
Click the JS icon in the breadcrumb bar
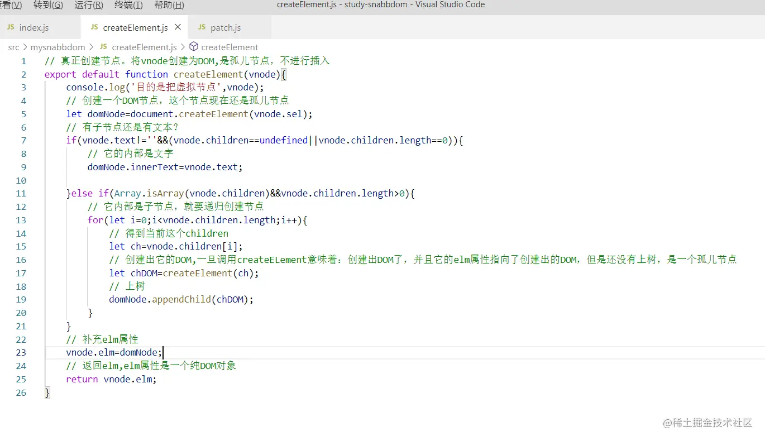103,47
